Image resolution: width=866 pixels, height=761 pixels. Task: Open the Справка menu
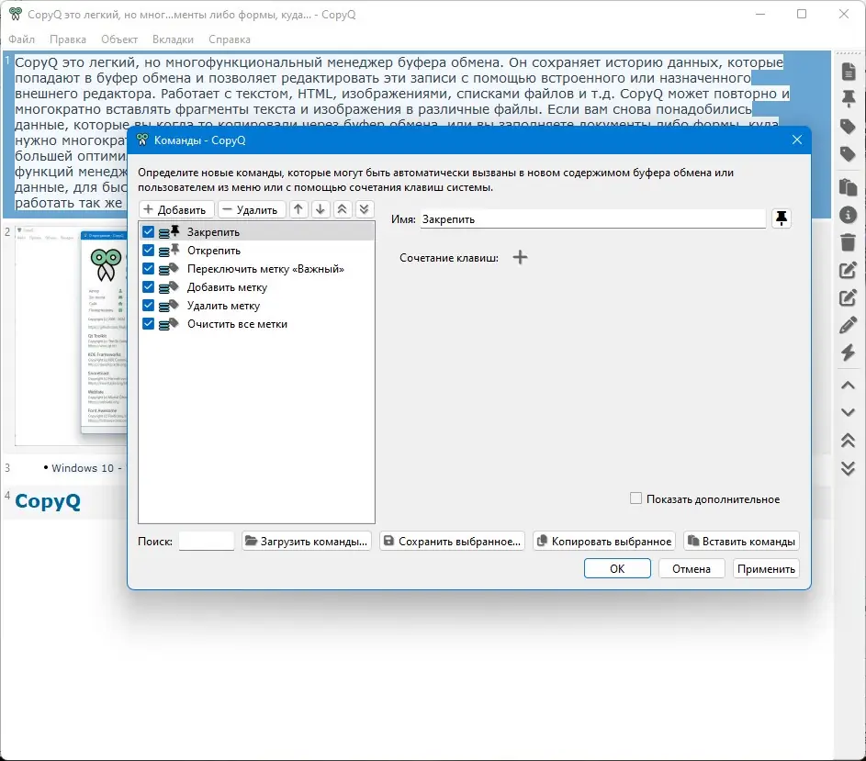[230, 39]
